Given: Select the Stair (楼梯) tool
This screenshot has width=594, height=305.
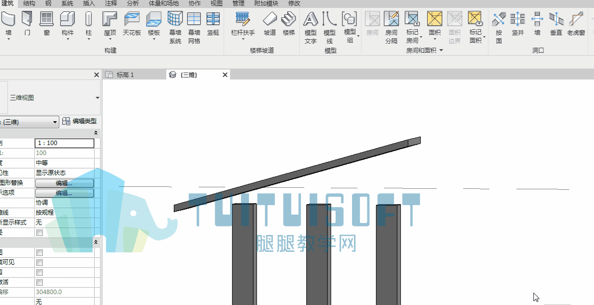Looking at the screenshot, I should pos(289,23).
